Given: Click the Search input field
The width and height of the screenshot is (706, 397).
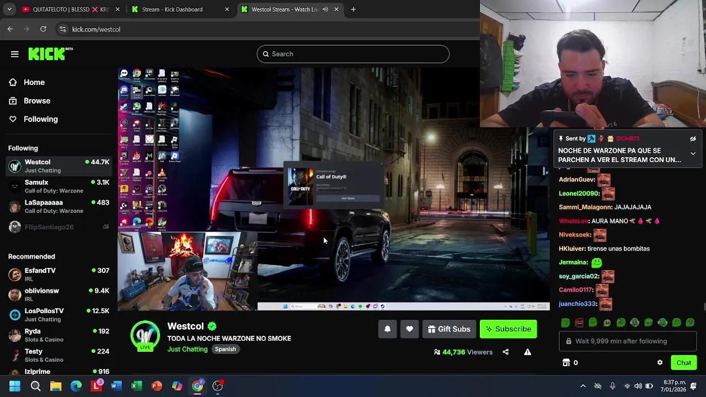Looking at the screenshot, I should pos(353,54).
